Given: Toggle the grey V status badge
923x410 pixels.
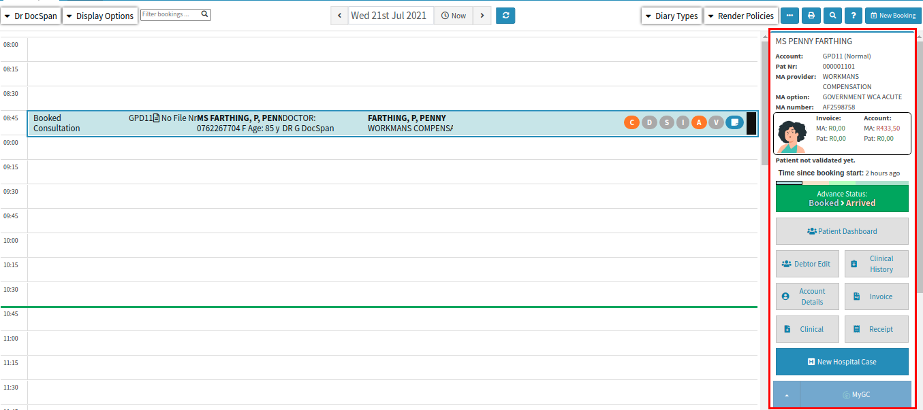Looking at the screenshot, I should click(x=716, y=122).
